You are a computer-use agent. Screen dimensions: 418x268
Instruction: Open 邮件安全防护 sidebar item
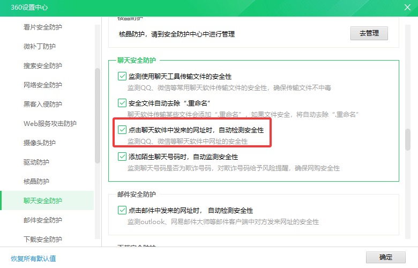(x=43, y=220)
